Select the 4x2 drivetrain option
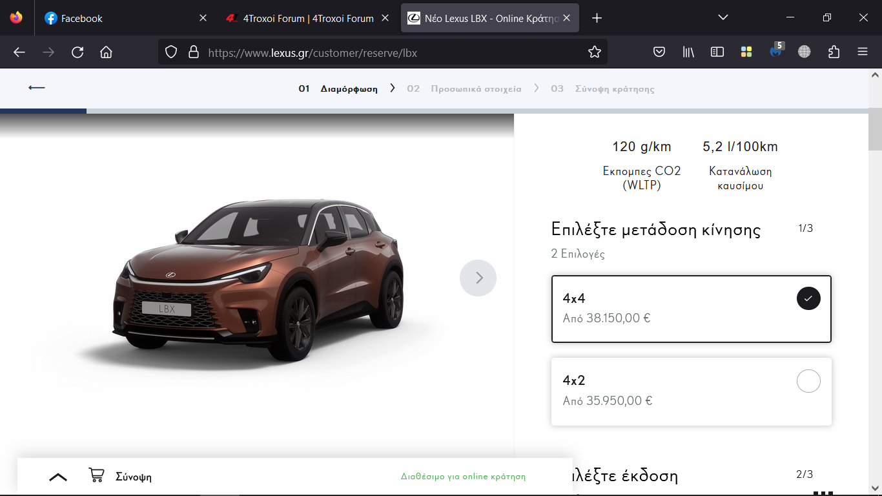Image resolution: width=882 pixels, height=496 pixels. tap(691, 391)
